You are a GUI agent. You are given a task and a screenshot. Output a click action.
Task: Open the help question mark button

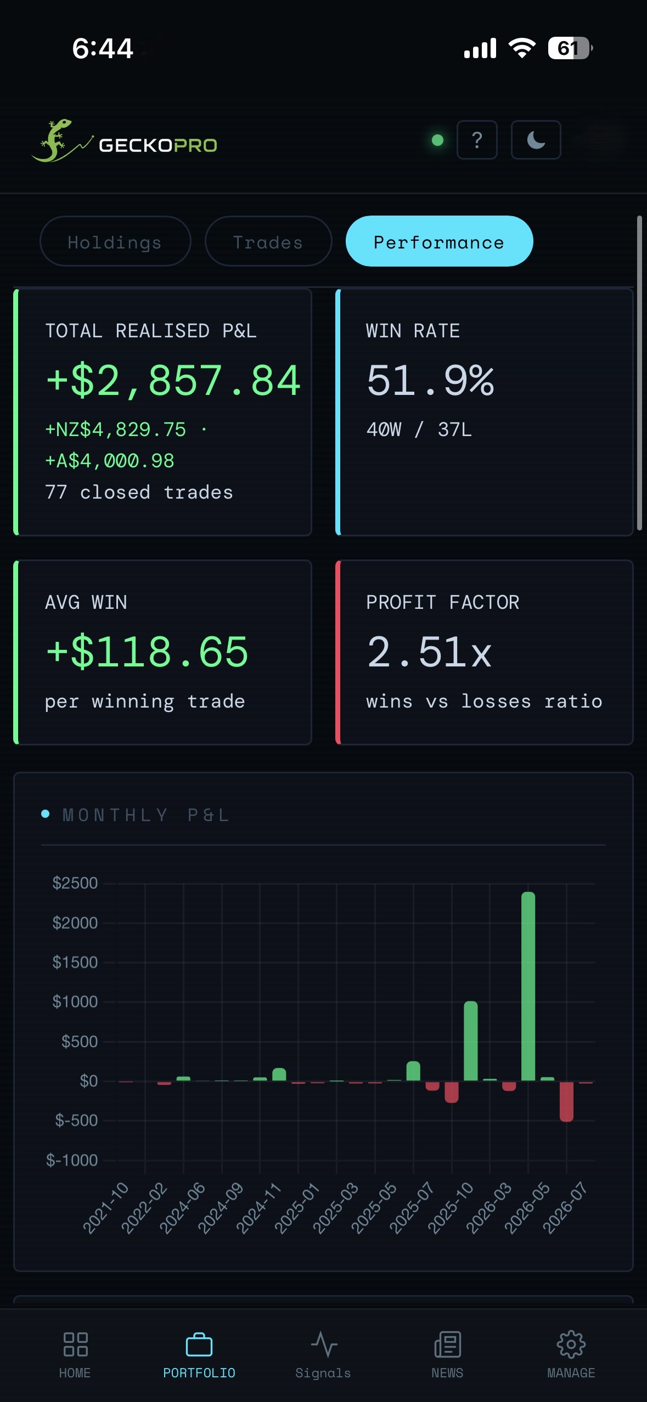[477, 140]
